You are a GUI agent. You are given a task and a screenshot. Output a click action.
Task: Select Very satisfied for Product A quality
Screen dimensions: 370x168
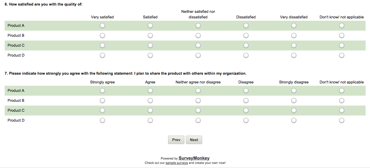(x=102, y=26)
